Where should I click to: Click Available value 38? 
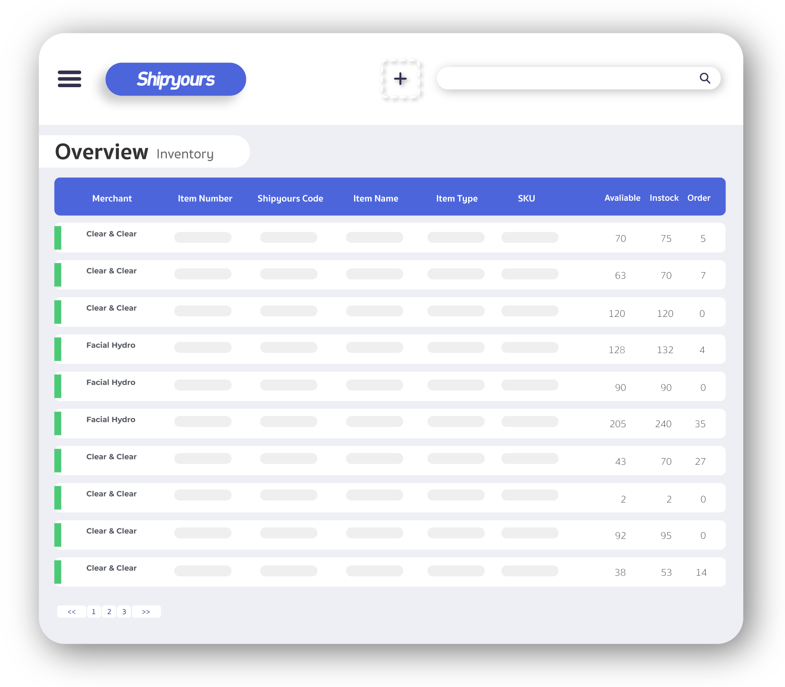point(620,573)
